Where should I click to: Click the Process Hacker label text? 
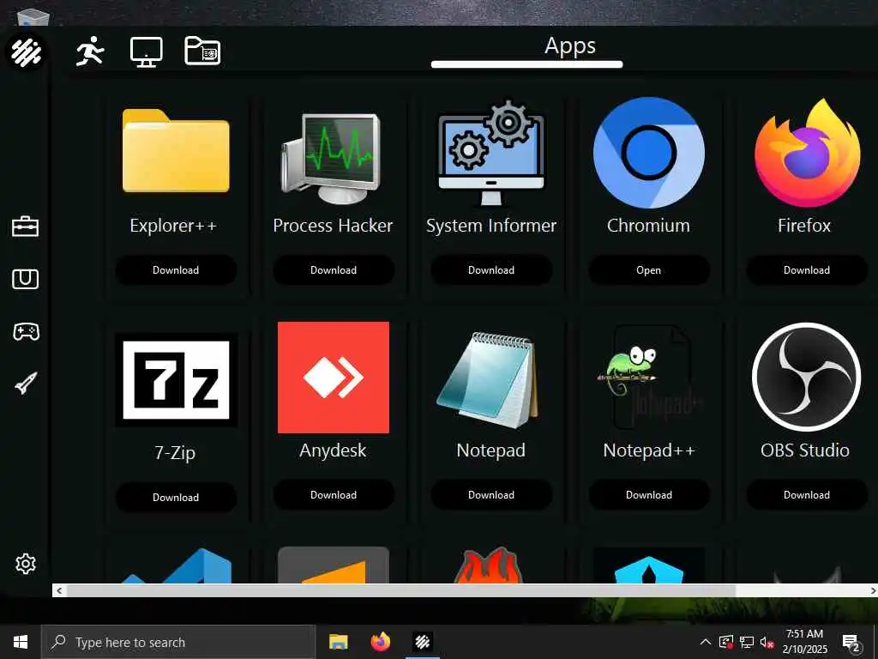point(333,226)
